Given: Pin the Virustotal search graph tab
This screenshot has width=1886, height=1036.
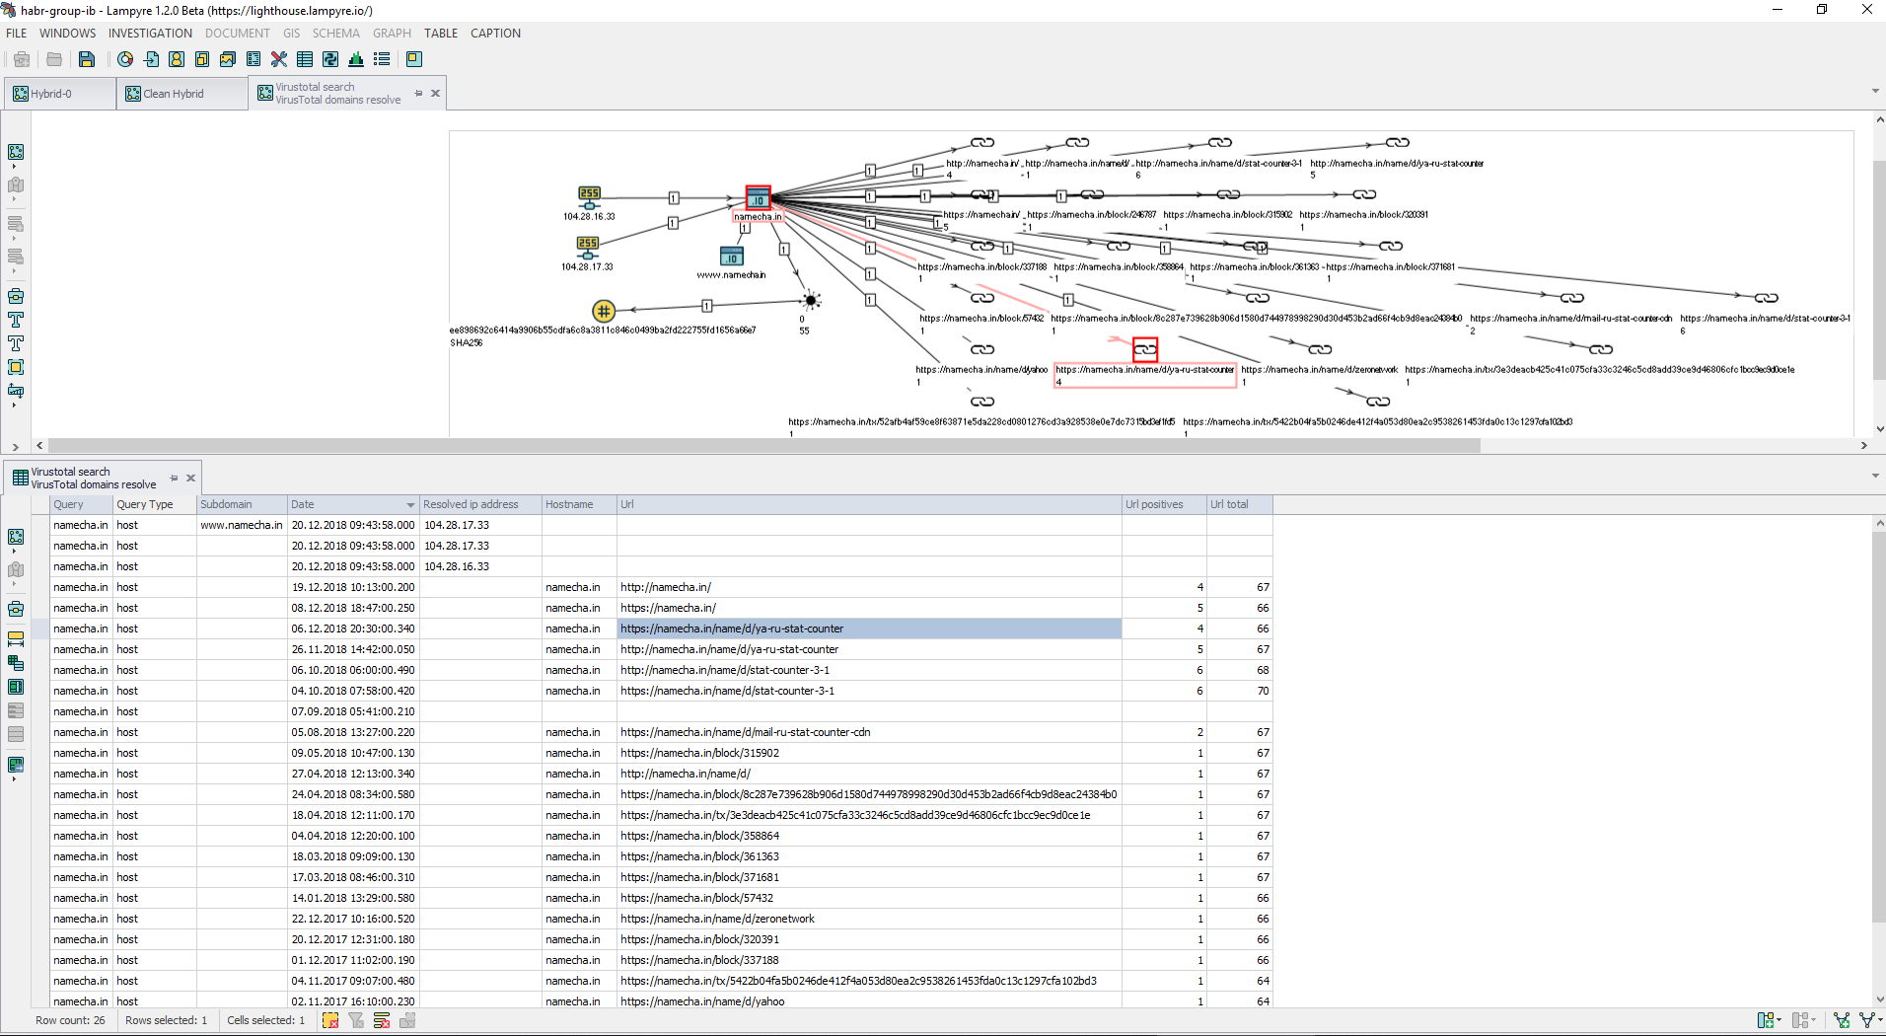Looking at the screenshot, I should (418, 93).
